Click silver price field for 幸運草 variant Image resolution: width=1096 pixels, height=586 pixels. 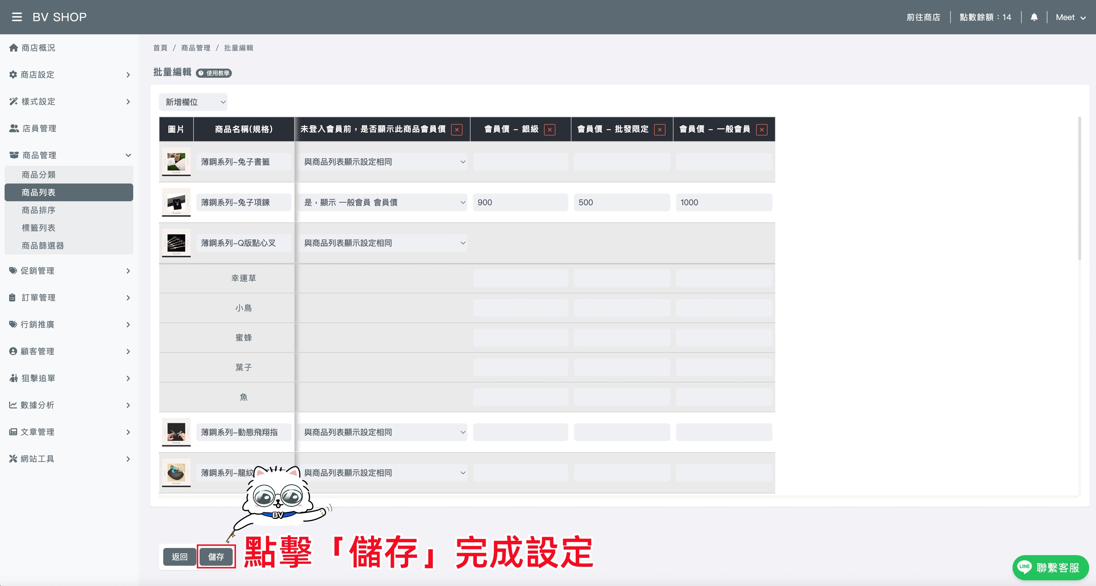click(520, 278)
